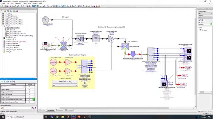Open Chrome from the Windows taskbar
This screenshot has width=213, height=119.
pyautogui.click(x=57, y=117)
